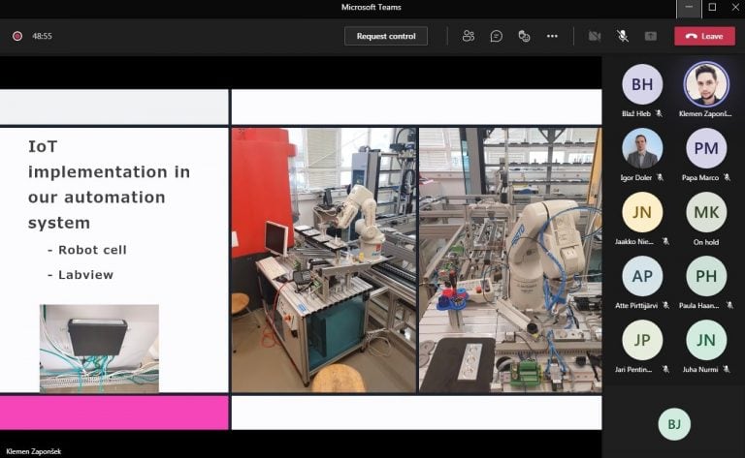Click muted mic icon next to Igor Doler
745x458 pixels.
(x=660, y=177)
